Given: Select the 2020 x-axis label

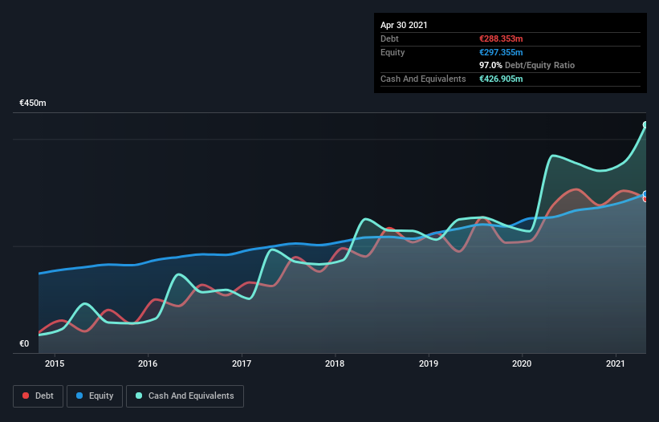Looking at the screenshot, I should [x=522, y=363].
